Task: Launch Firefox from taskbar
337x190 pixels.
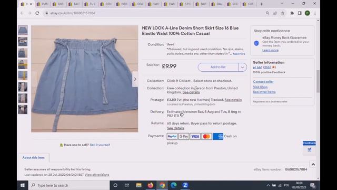Action: pyautogui.click(x=151, y=185)
